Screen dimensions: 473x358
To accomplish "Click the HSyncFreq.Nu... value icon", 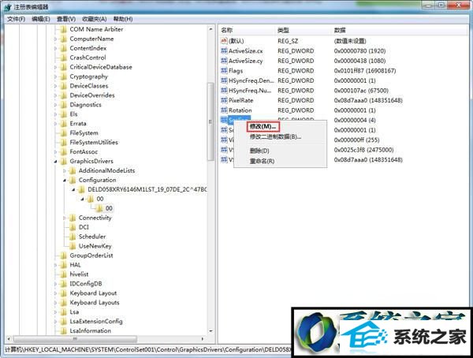I will 224,90.
